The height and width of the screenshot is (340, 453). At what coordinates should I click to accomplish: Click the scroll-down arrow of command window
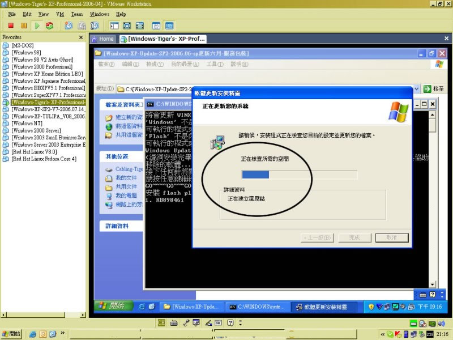(x=432, y=284)
